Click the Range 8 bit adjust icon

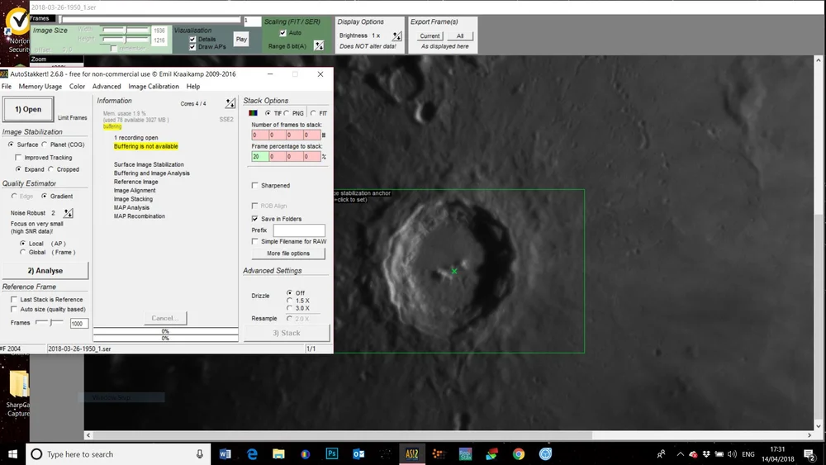coord(319,45)
